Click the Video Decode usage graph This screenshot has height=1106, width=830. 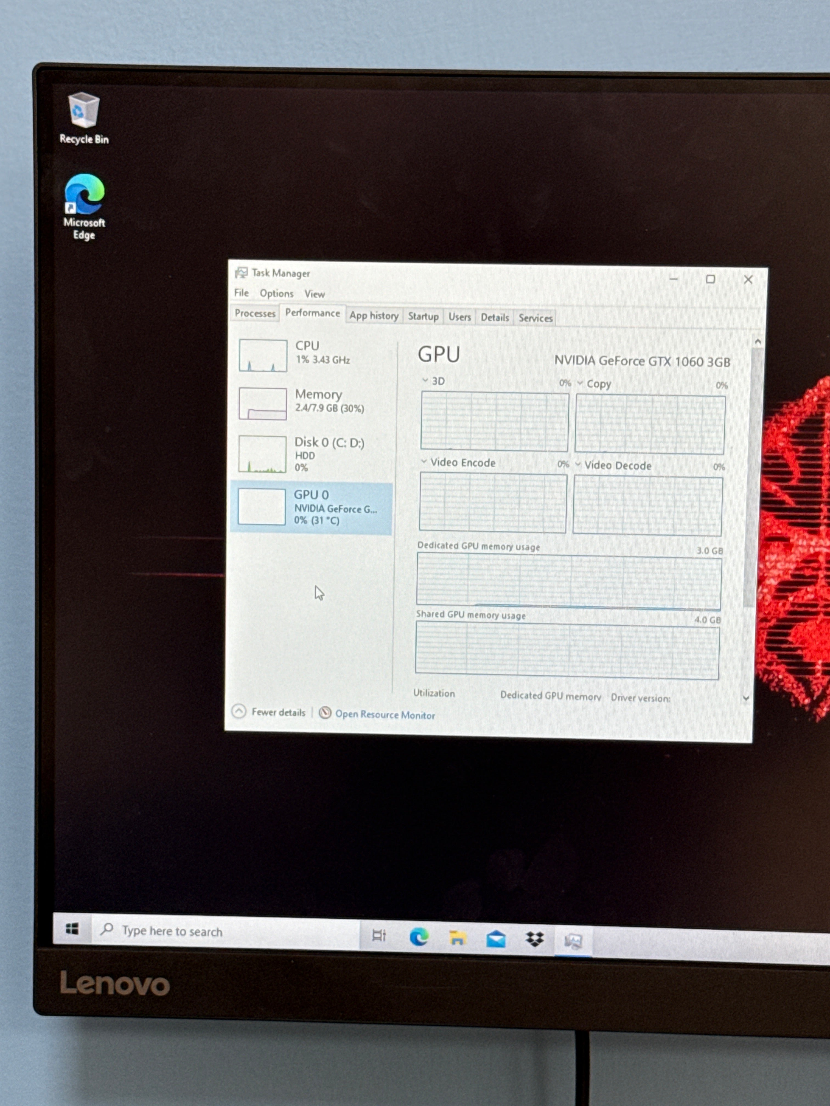(x=648, y=506)
